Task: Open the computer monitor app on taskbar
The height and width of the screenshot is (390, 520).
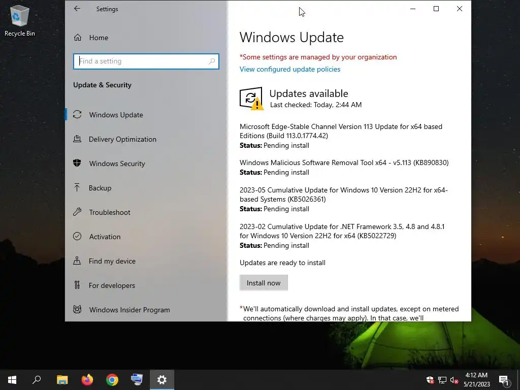Action: 137,380
